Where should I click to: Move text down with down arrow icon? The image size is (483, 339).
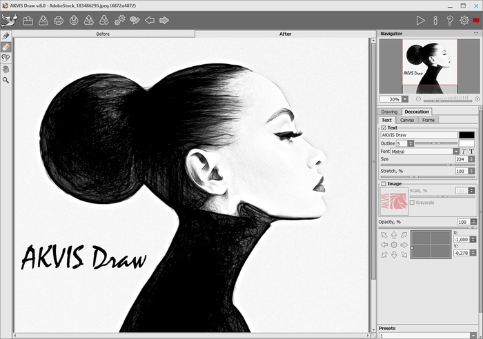click(x=394, y=255)
